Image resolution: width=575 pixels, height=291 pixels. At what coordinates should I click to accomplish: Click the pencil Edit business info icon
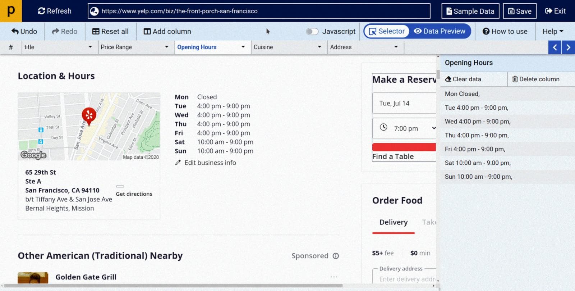[178, 163]
